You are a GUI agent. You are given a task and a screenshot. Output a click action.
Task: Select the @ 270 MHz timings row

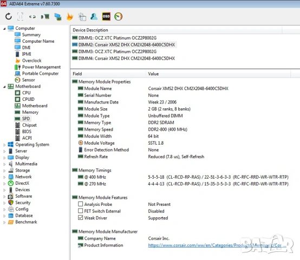(183, 184)
